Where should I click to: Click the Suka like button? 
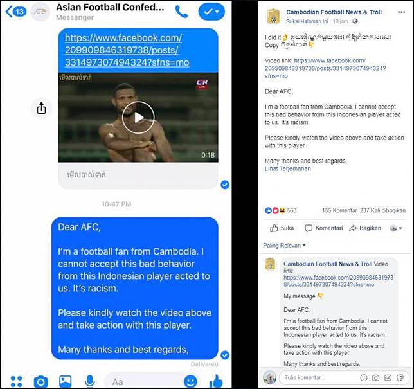click(x=282, y=228)
